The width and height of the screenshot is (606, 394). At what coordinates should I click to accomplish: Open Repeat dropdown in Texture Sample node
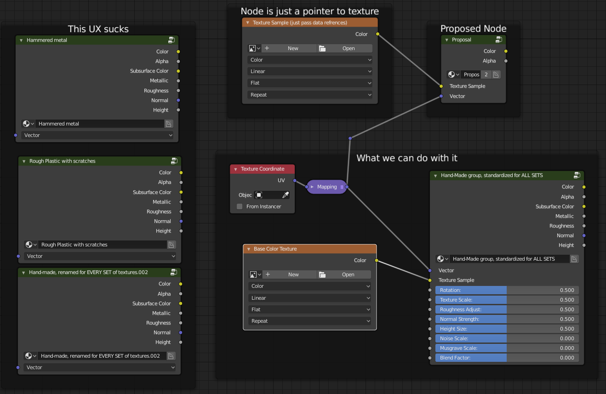pyautogui.click(x=310, y=95)
